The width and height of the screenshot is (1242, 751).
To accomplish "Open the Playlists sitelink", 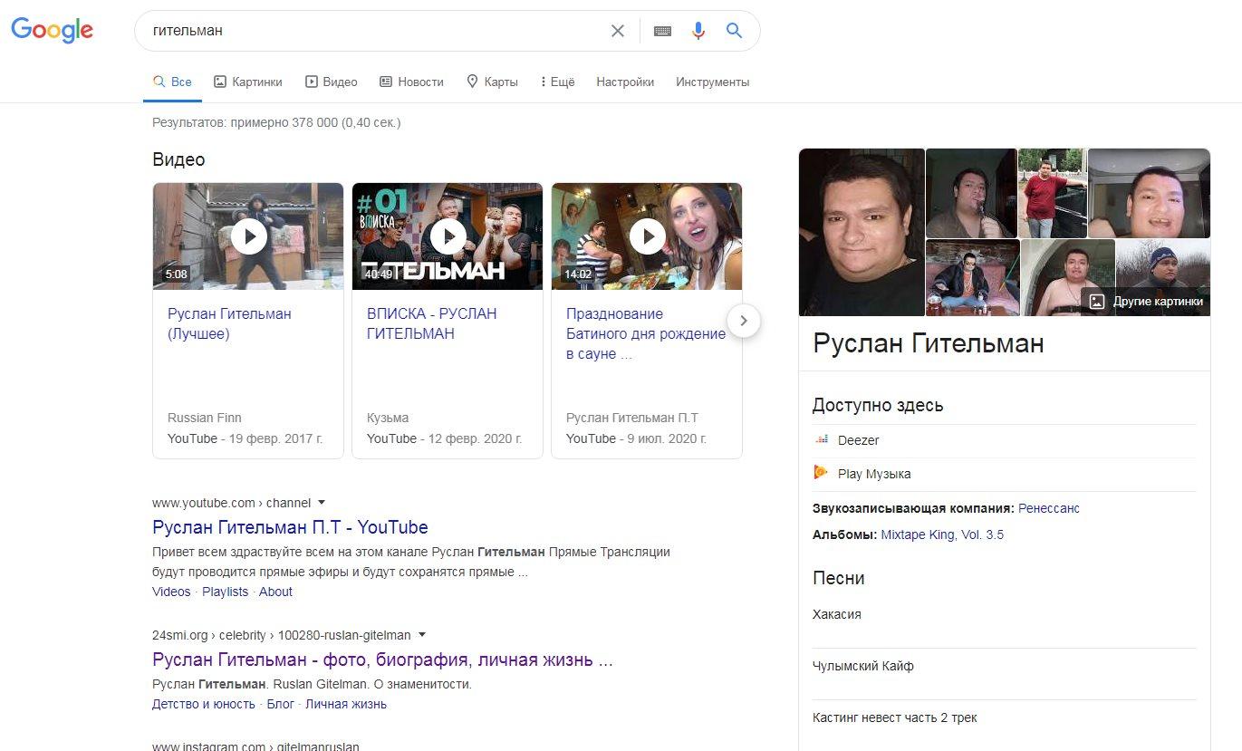I will click(225, 592).
